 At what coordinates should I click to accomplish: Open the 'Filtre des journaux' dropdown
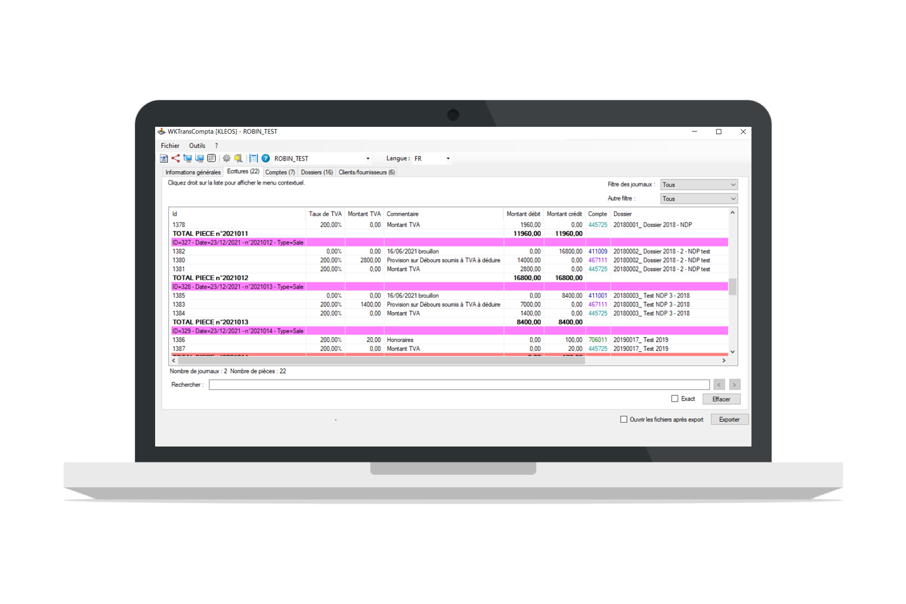click(699, 185)
